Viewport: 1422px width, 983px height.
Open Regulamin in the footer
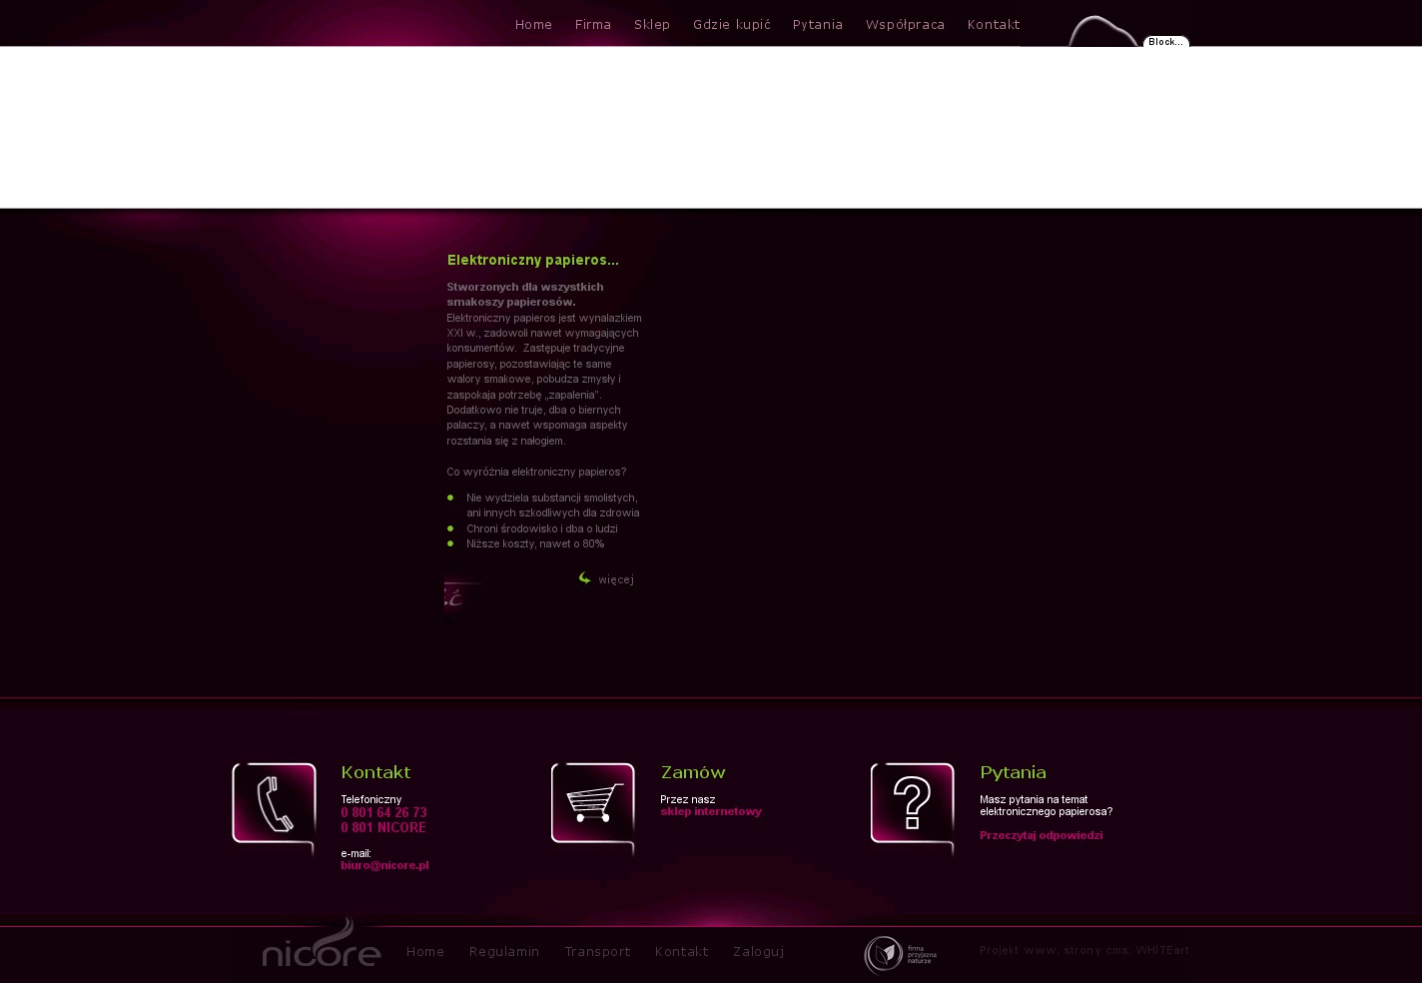coord(504,952)
